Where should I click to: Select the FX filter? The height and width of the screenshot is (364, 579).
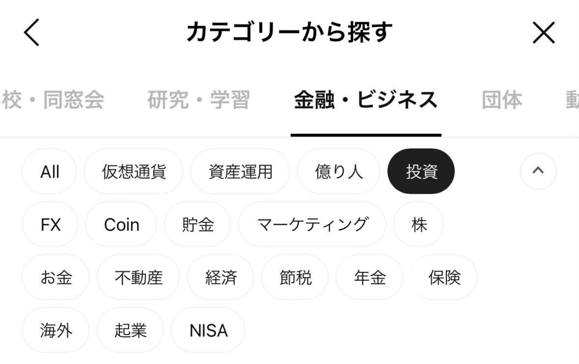50,224
